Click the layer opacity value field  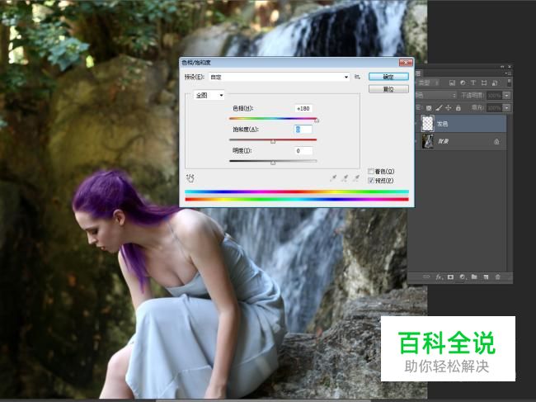pyautogui.click(x=495, y=96)
